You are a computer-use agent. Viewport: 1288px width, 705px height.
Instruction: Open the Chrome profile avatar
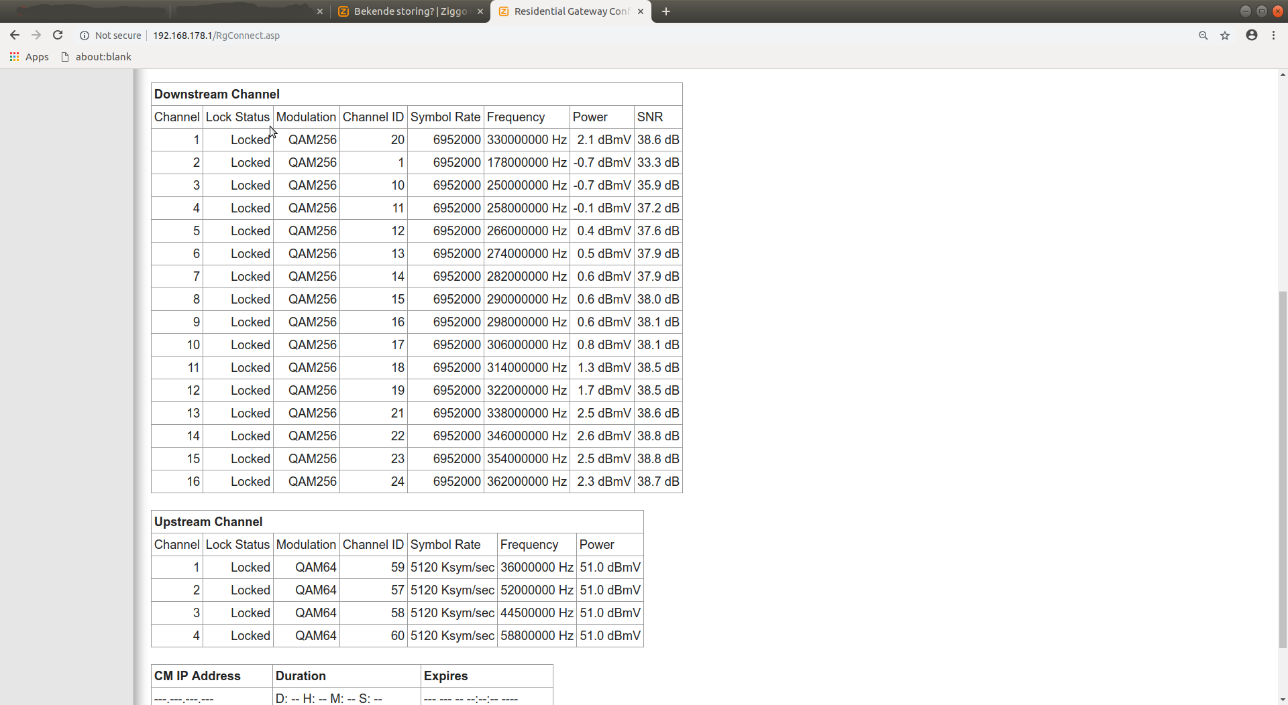coord(1252,36)
